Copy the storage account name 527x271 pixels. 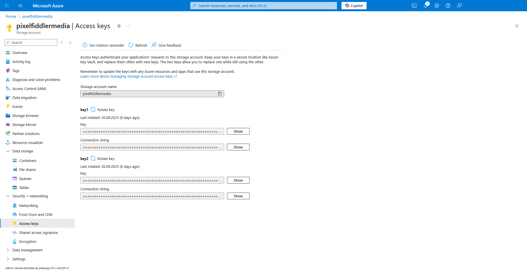coord(220,94)
